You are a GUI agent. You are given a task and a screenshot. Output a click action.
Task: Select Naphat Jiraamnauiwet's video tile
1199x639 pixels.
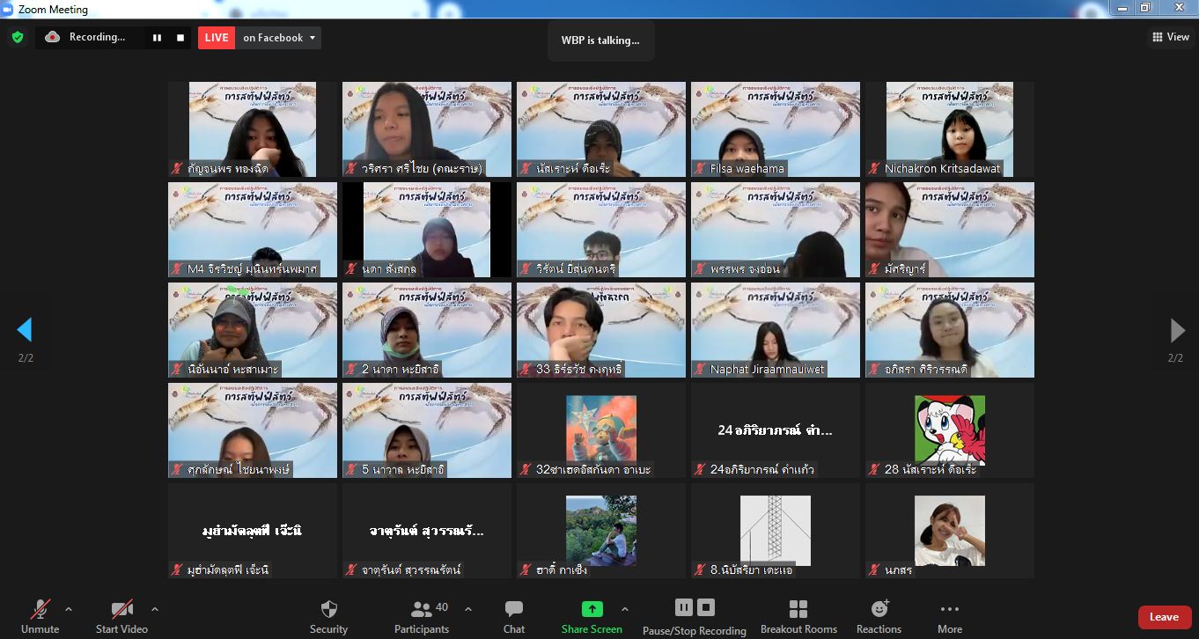[x=776, y=330]
